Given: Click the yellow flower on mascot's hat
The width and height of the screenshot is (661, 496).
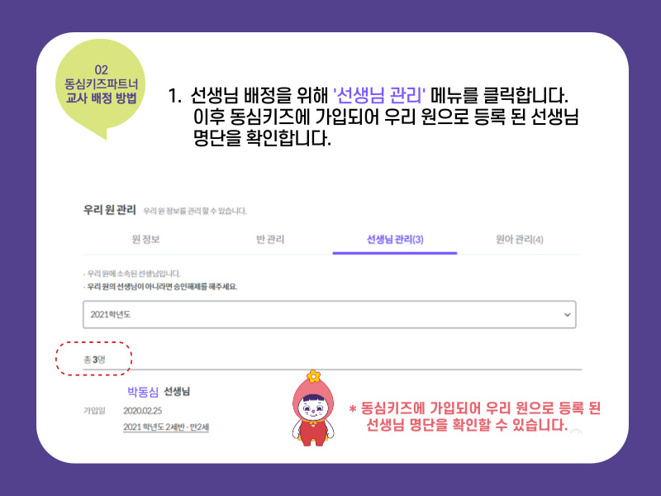Looking at the screenshot, I should [x=313, y=376].
